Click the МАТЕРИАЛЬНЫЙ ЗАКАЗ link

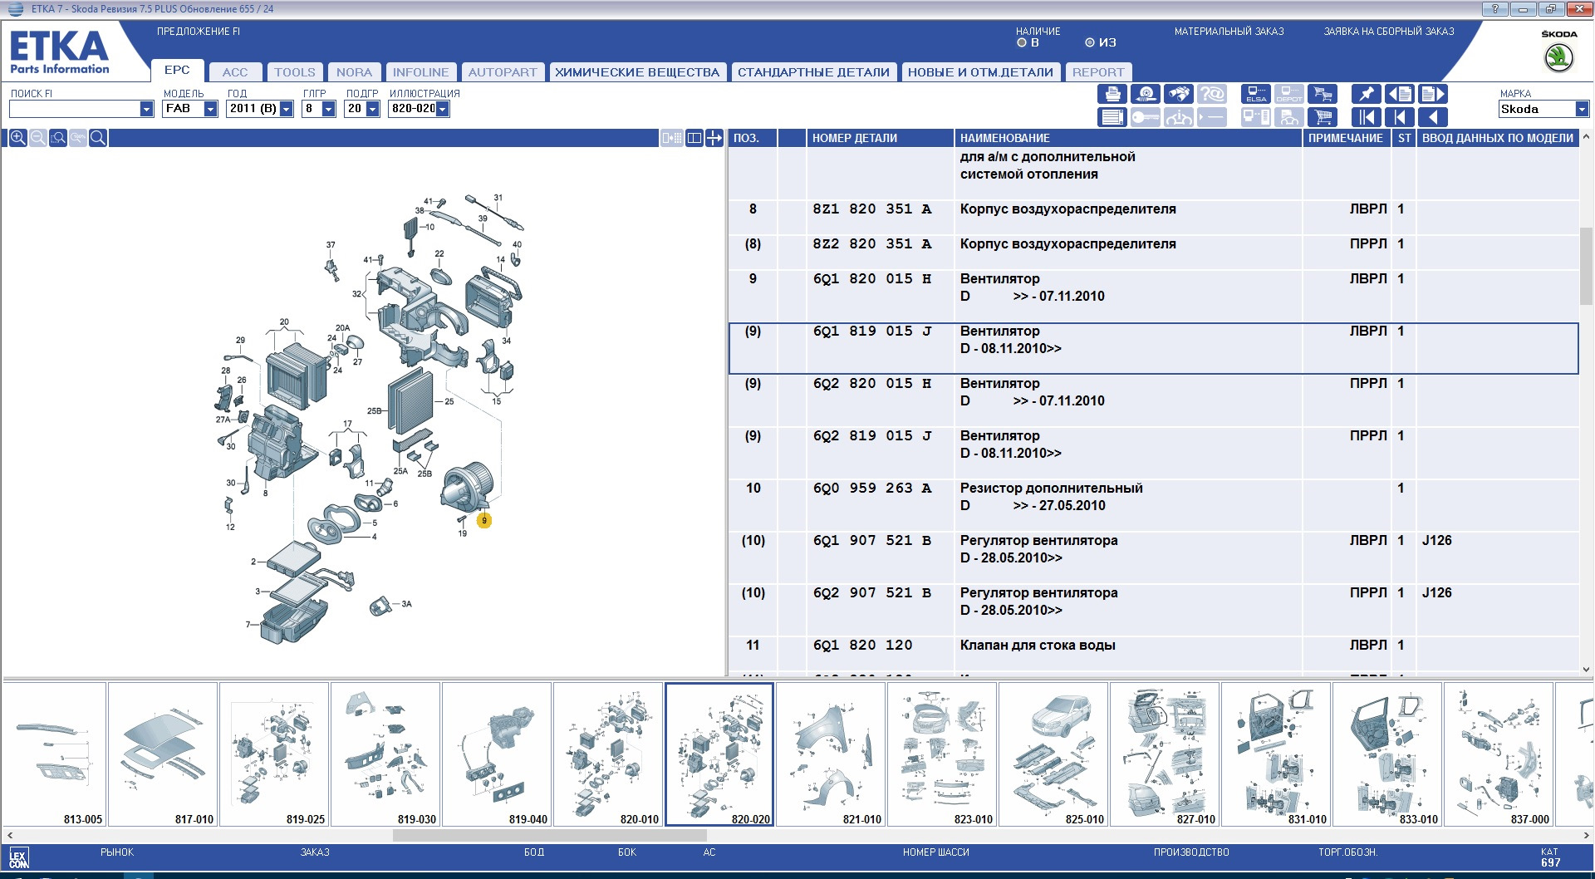point(1229,32)
